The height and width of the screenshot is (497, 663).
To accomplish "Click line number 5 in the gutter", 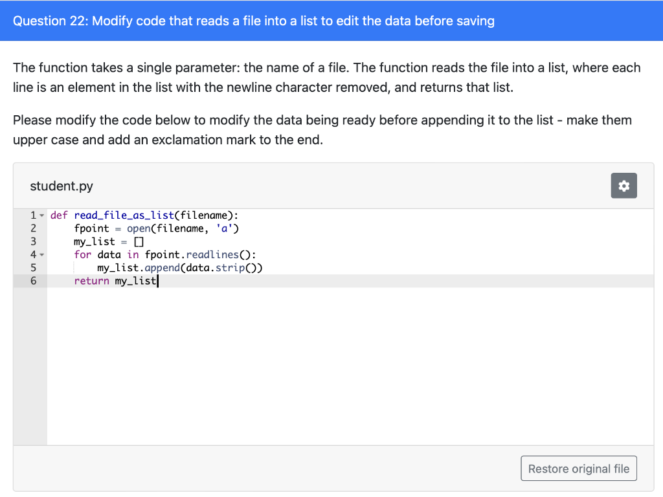I will click(33, 268).
